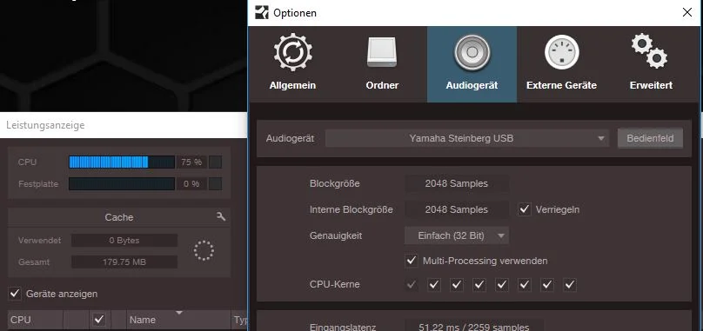Open the Genauigkeit Einfach (32 Bit) dropdown
Viewport: 703px width, 331px height.
457,235
